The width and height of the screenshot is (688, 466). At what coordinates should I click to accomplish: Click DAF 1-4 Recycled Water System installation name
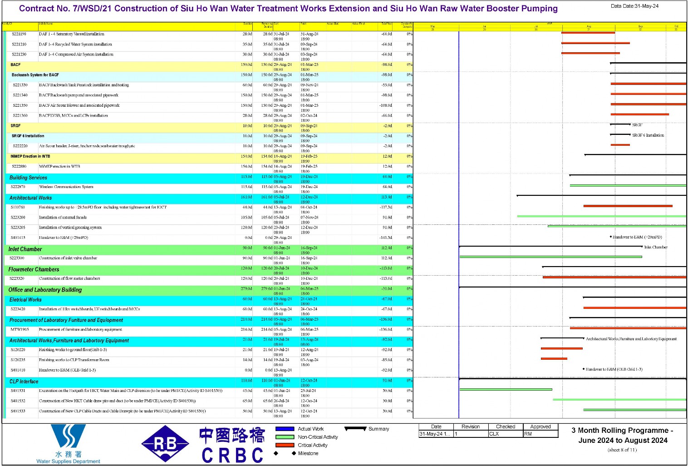[75, 45]
